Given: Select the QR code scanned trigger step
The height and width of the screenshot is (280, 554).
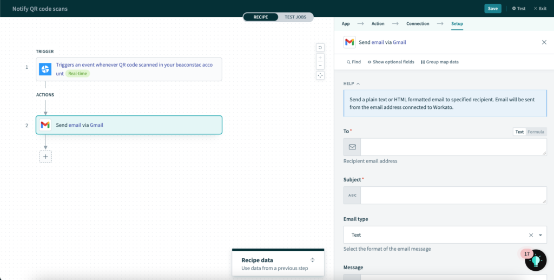Looking at the screenshot, I should click(129, 69).
